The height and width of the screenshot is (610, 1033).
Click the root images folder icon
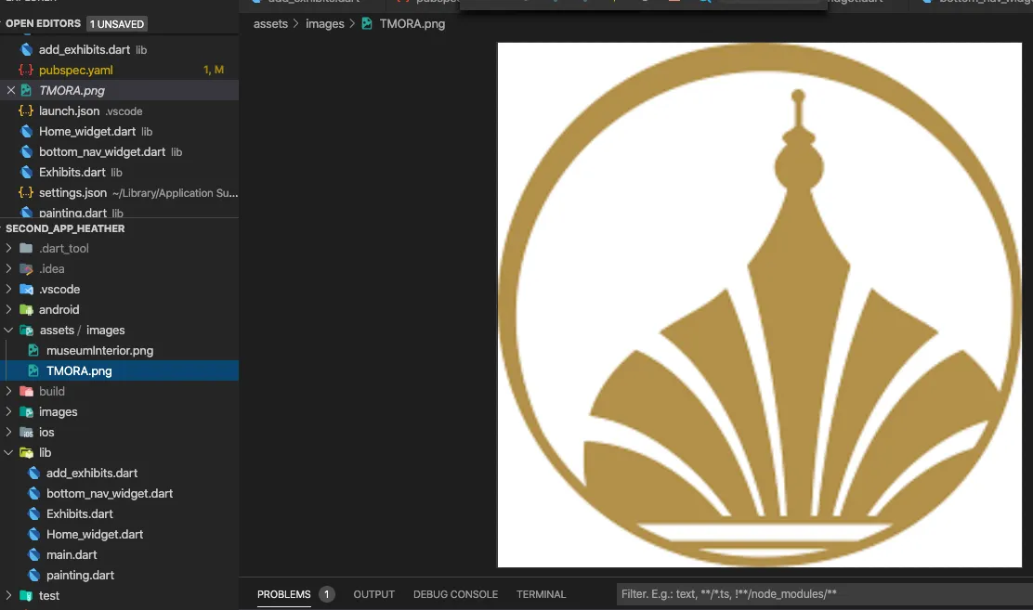pos(26,411)
